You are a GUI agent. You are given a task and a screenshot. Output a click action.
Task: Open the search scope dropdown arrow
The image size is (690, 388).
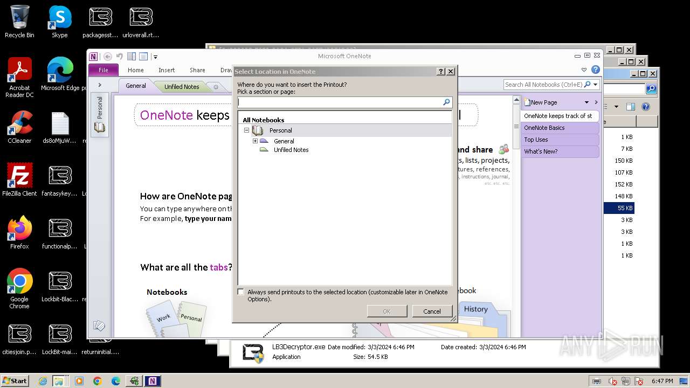[x=596, y=85]
